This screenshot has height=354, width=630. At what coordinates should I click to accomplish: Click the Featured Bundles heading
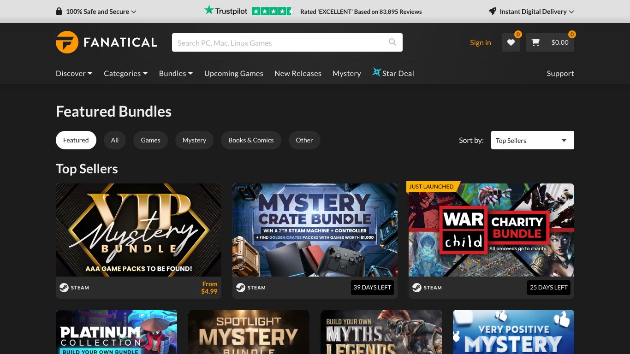tap(113, 112)
